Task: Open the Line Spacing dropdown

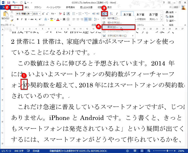Action: pyautogui.click(x=96, y=19)
